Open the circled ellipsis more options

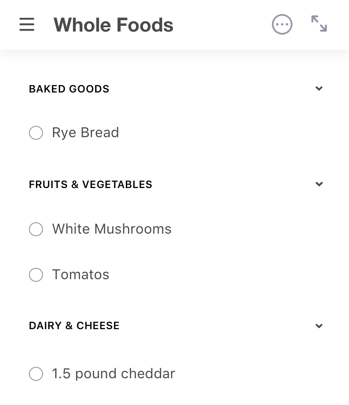[x=282, y=25]
